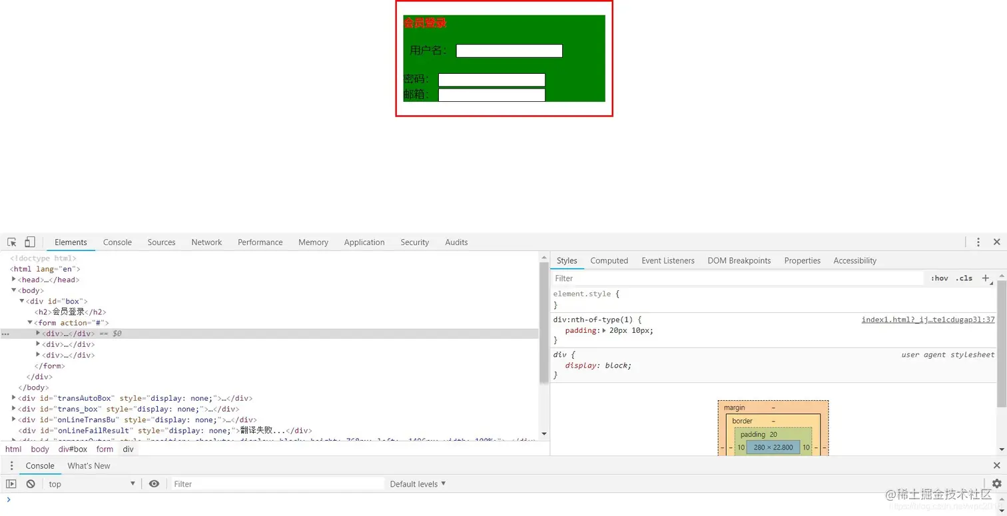Select the DOM Breakpoints sidebar tab
The image size is (1007, 516).
tap(739, 260)
